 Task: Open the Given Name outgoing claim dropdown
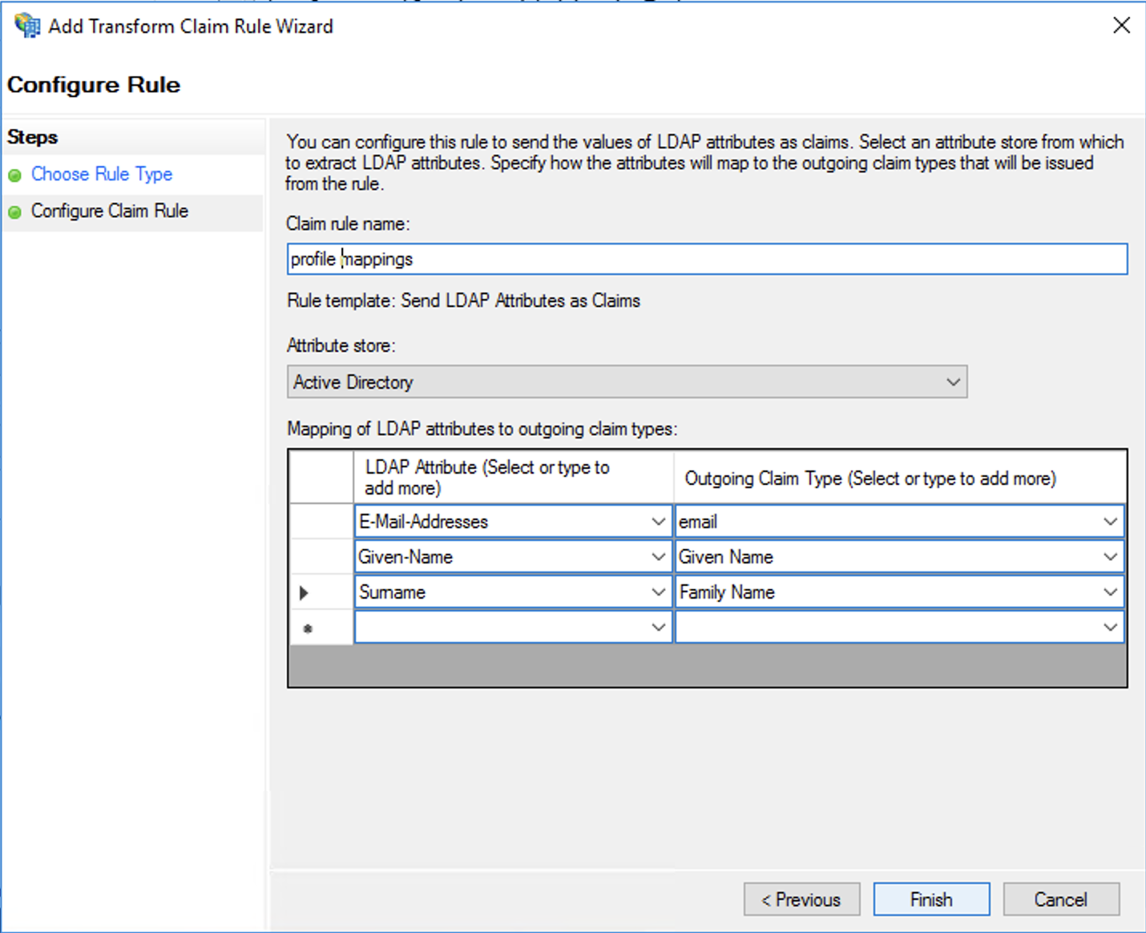(1111, 556)
